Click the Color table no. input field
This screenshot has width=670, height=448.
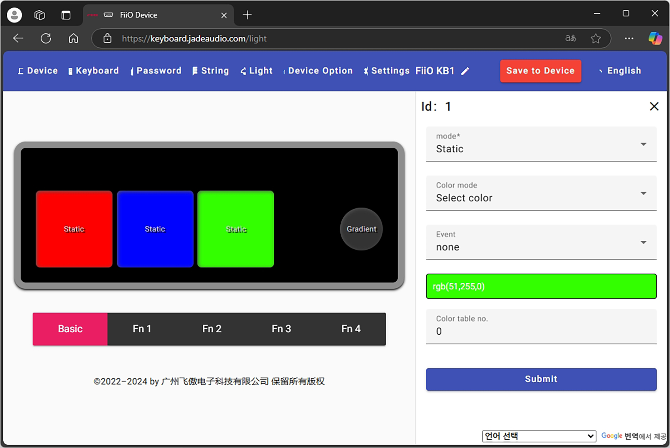[541, 331]
